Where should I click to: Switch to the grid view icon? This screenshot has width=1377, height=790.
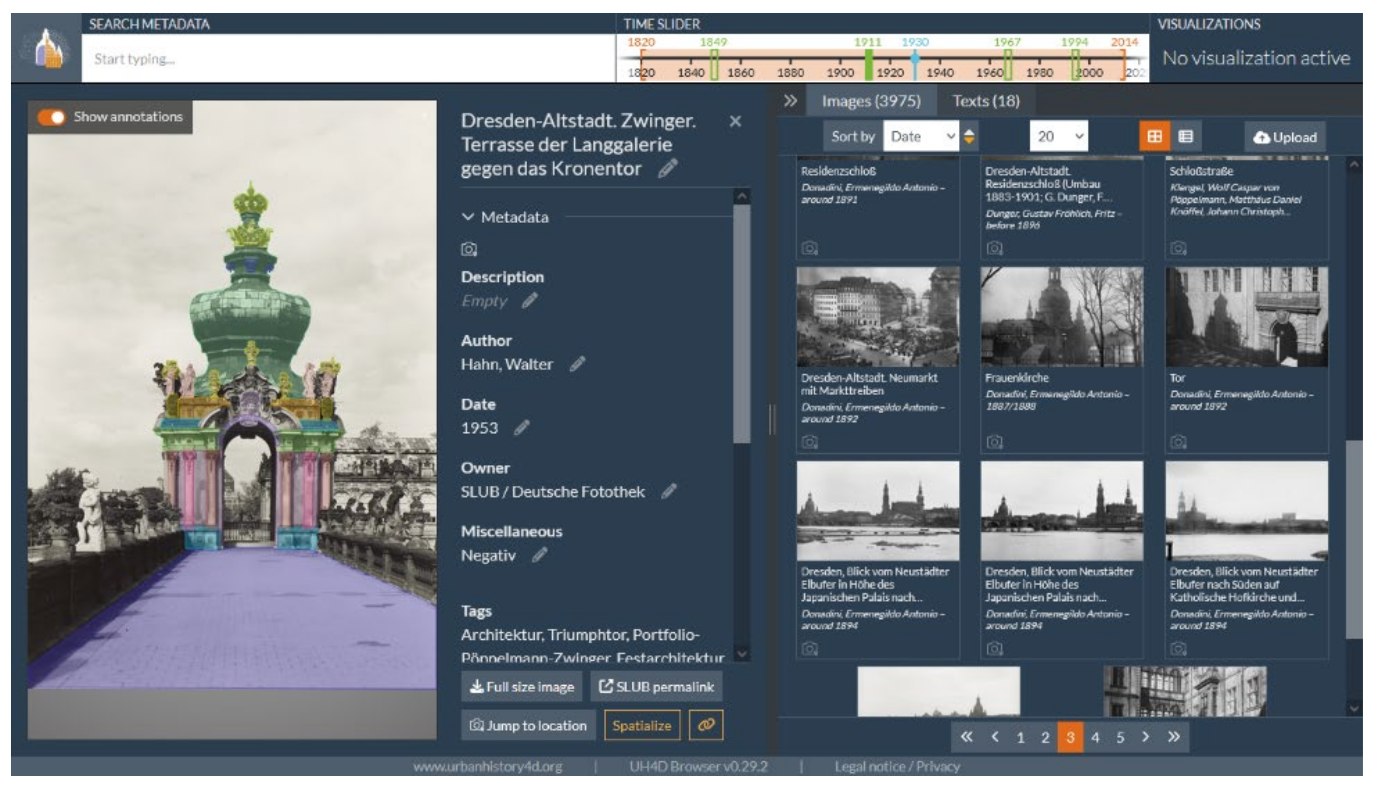tap(1154, 136)
